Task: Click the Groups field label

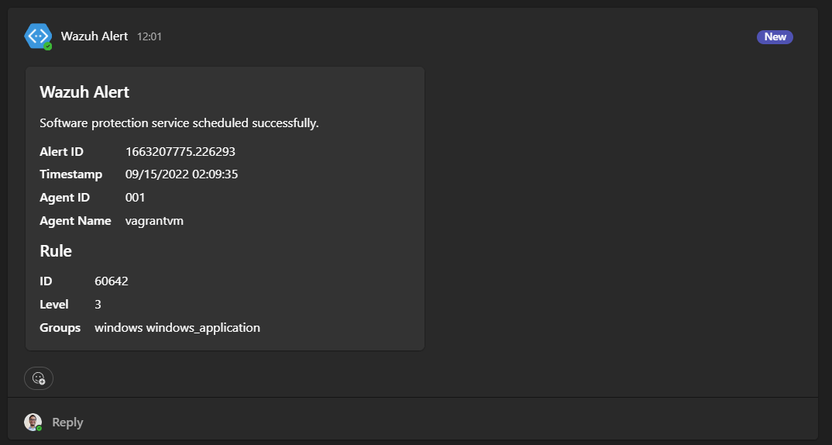Action: [60, 328]
